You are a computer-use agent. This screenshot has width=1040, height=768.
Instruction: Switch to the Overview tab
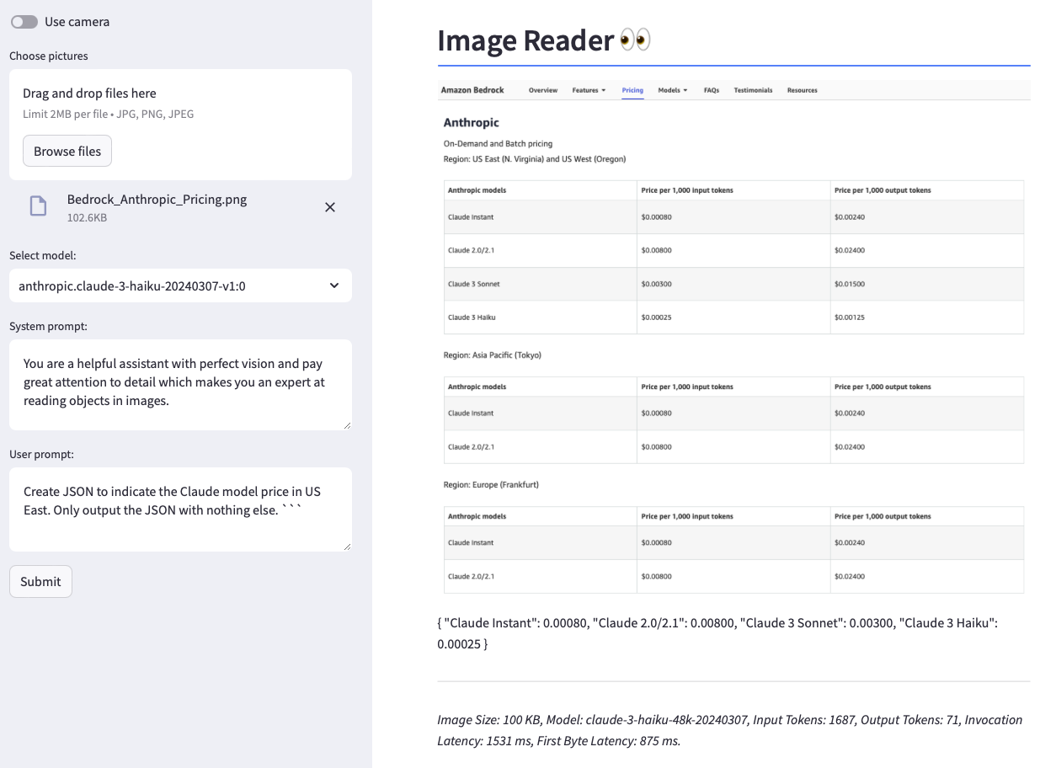click(543, 90)
